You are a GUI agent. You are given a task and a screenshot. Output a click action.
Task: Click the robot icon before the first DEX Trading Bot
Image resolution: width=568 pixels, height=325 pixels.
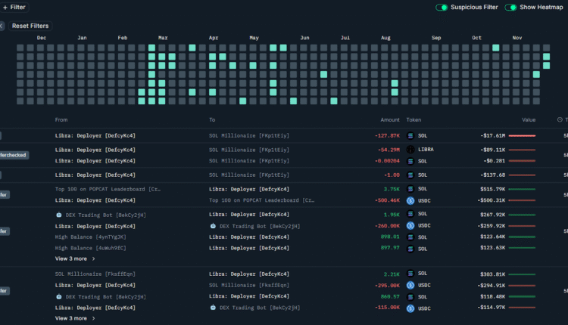[58, 215]
